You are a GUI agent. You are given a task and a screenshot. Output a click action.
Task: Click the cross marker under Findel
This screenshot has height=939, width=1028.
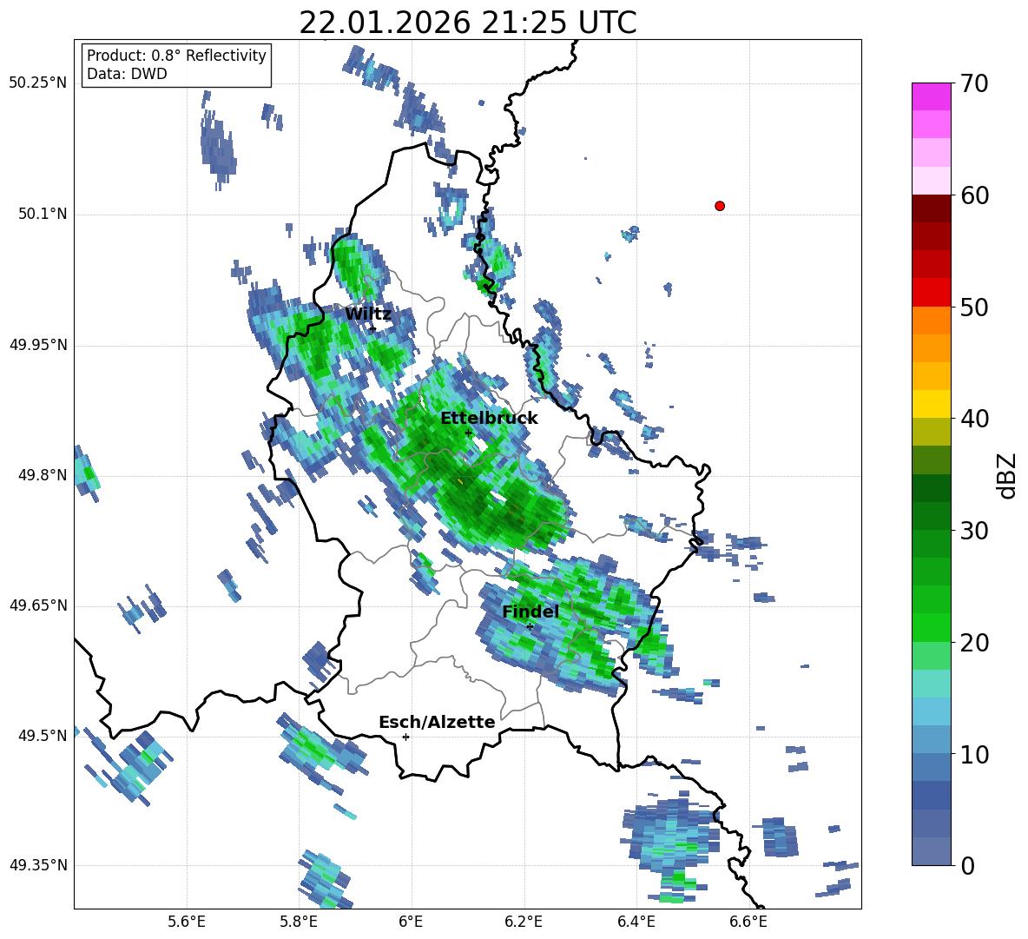(x=530, y=627)
